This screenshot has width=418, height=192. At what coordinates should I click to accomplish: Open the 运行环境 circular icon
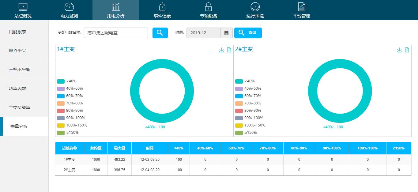pyautogui.click(x=255, y=7)
